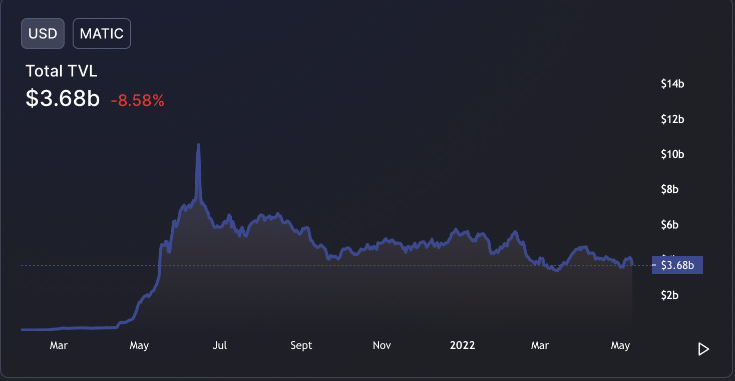Click the $10b price axis label

[672, 154]
